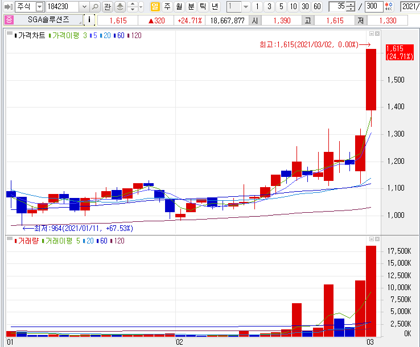
Task: Click the red 1,615 (24.71%) price tag
Action: [400, 52]
